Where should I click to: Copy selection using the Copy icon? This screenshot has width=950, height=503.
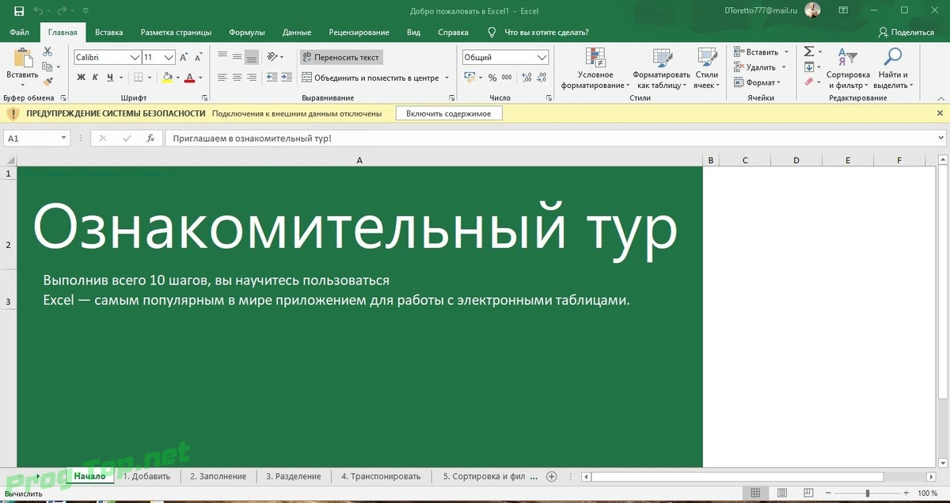(x=47, y=67)
